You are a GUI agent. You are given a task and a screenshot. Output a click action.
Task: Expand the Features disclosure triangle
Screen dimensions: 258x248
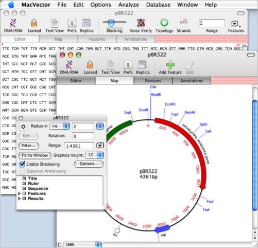click(20, 193)
